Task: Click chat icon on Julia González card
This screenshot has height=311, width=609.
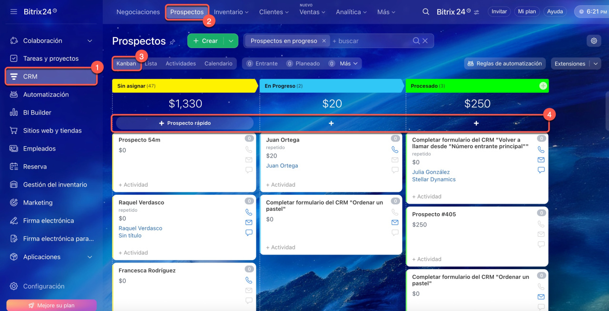Action: pyautogui.click(x=541, y=170)
